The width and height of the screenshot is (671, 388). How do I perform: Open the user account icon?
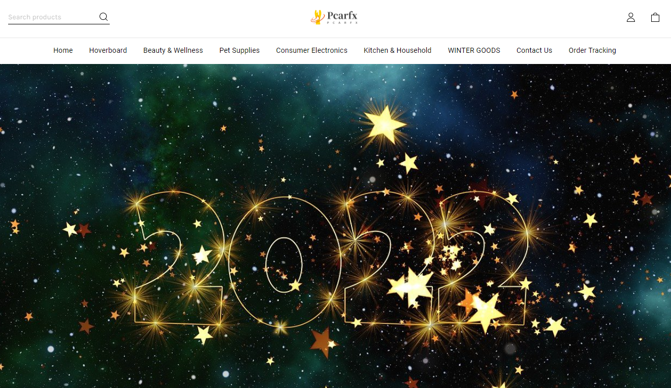[x=631, y=17]
